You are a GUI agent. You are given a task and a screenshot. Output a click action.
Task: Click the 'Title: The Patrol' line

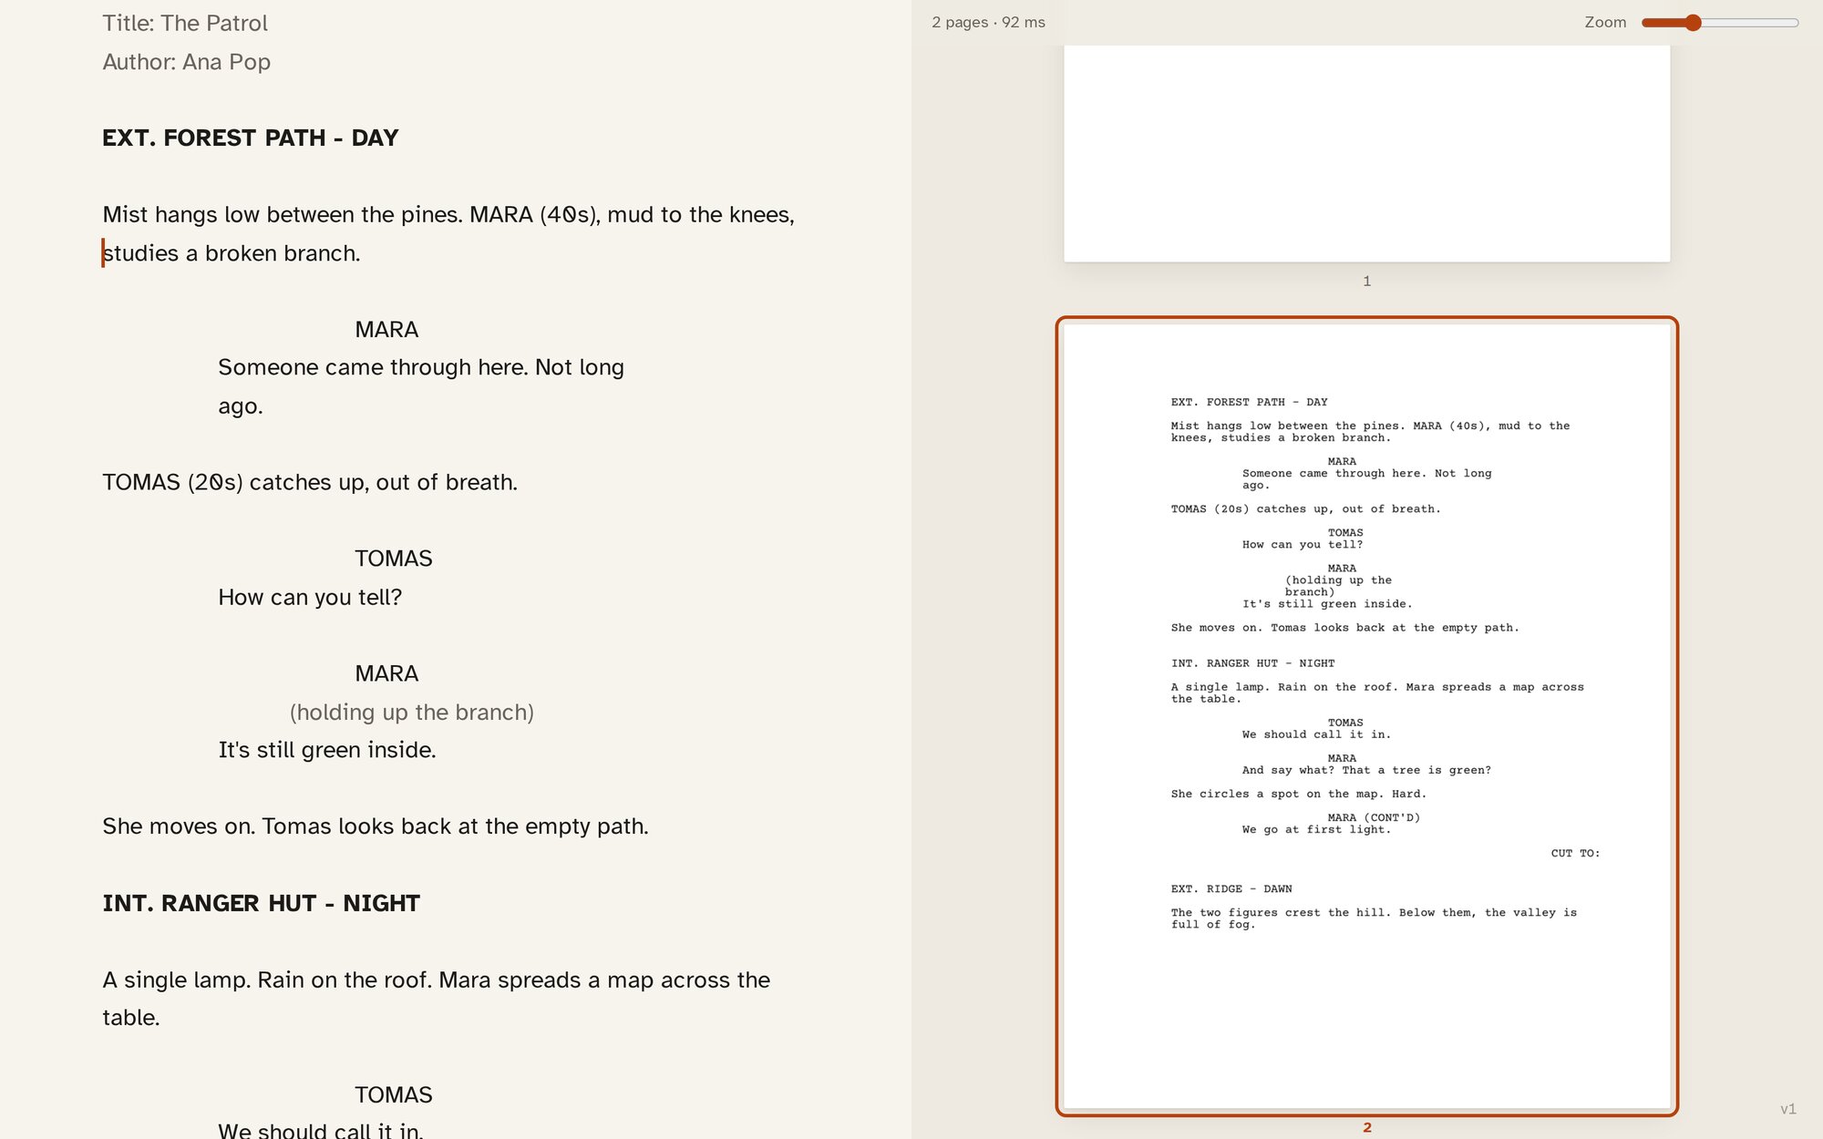coord(185,23)
